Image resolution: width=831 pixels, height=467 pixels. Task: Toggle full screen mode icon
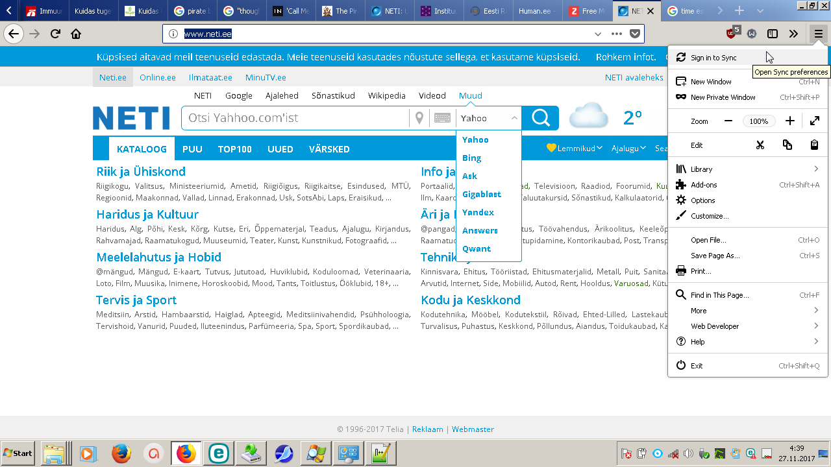pos(814,121)
